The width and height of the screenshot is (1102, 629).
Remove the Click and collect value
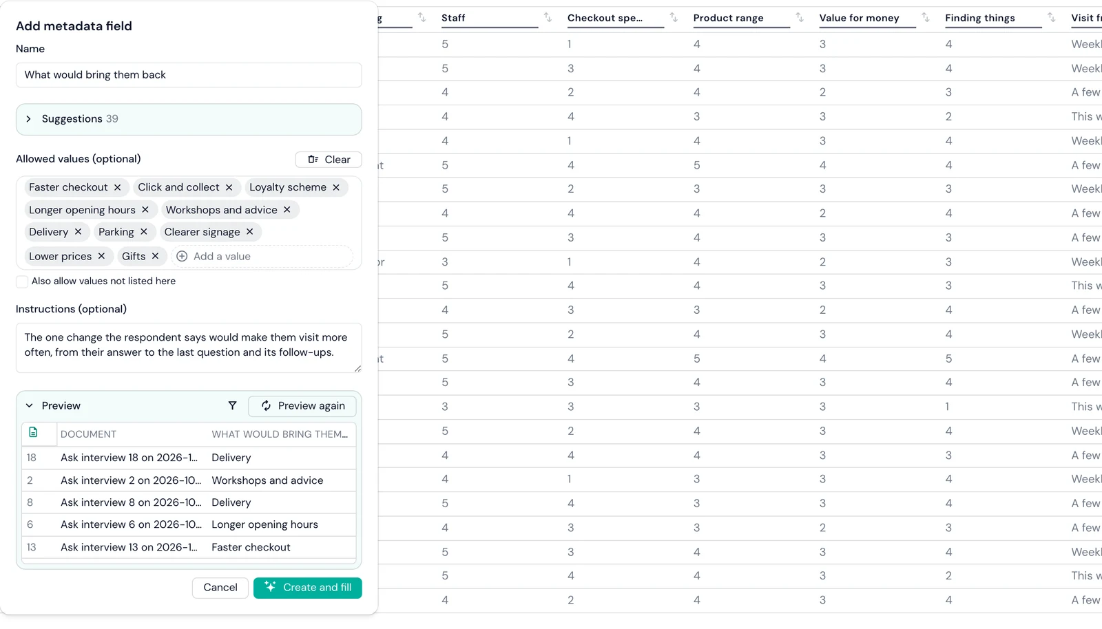[229, 187]
